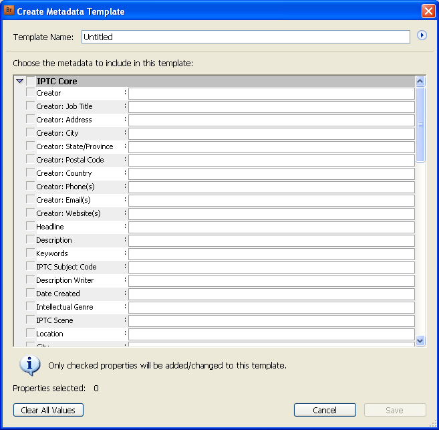Screen dimensions: 439x430
Task: Close the Create Metadata Template dialog
Action: 428,11
